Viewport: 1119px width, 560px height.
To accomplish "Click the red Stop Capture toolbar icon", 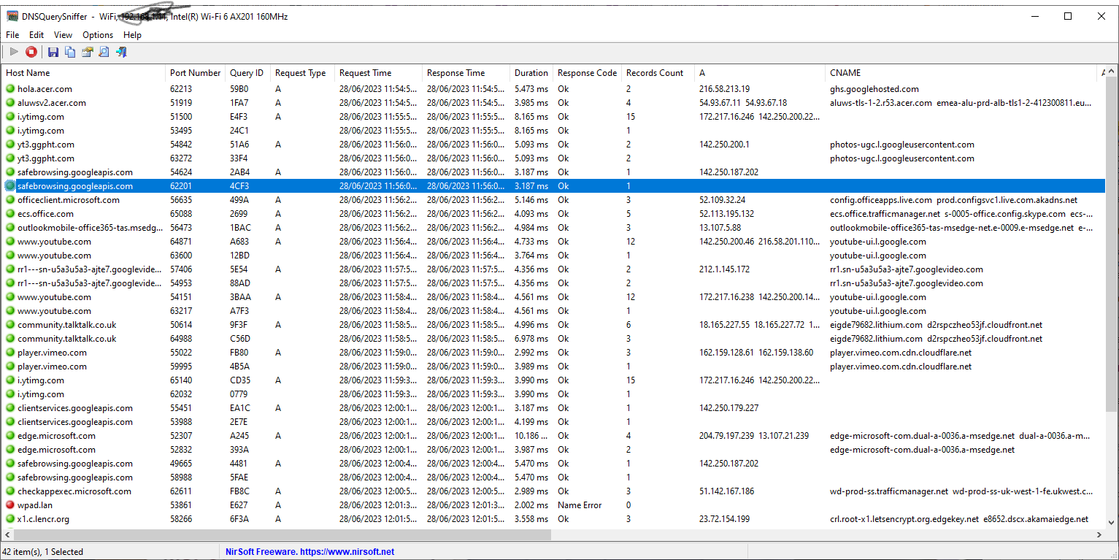I will click(31, 52).
